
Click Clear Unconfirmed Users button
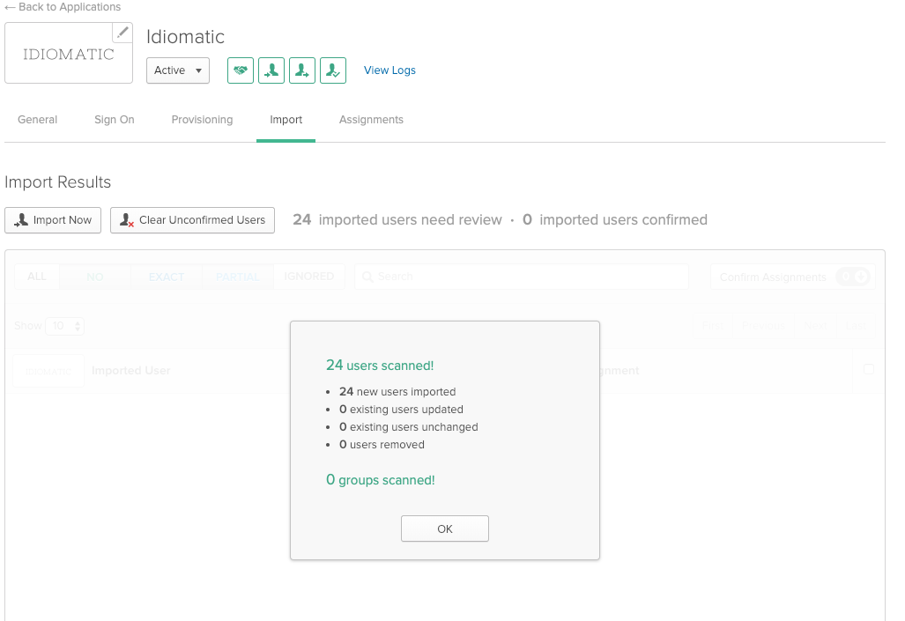(x=192, y=220)
